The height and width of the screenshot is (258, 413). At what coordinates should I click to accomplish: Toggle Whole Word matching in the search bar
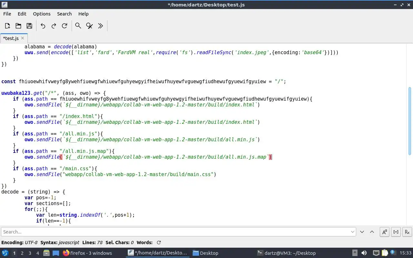[396, 232]
